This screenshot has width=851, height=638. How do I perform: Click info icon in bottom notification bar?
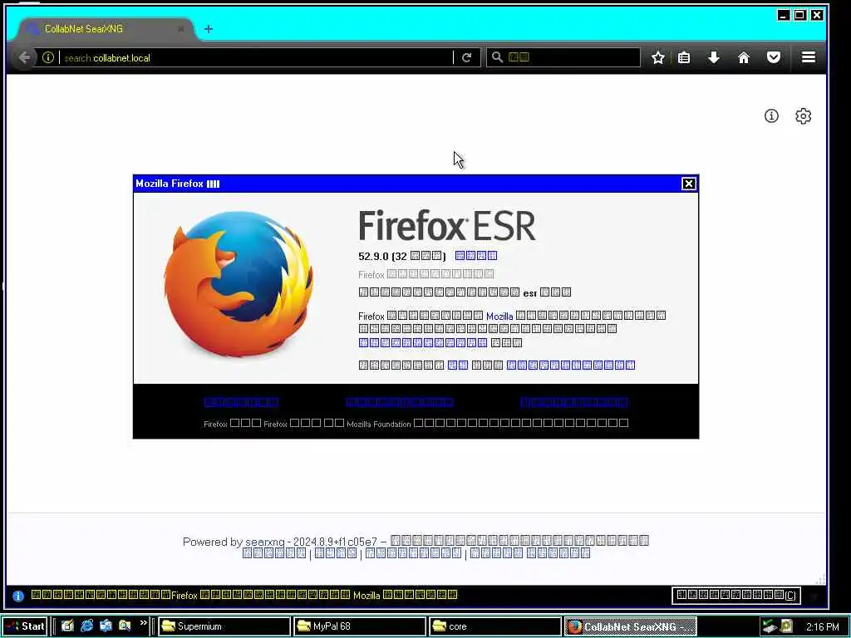coord(18,596)
